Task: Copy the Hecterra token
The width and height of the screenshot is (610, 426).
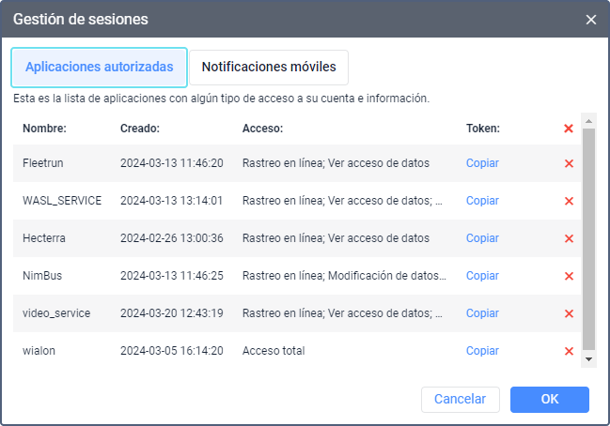Action: [x=482, y=238]
